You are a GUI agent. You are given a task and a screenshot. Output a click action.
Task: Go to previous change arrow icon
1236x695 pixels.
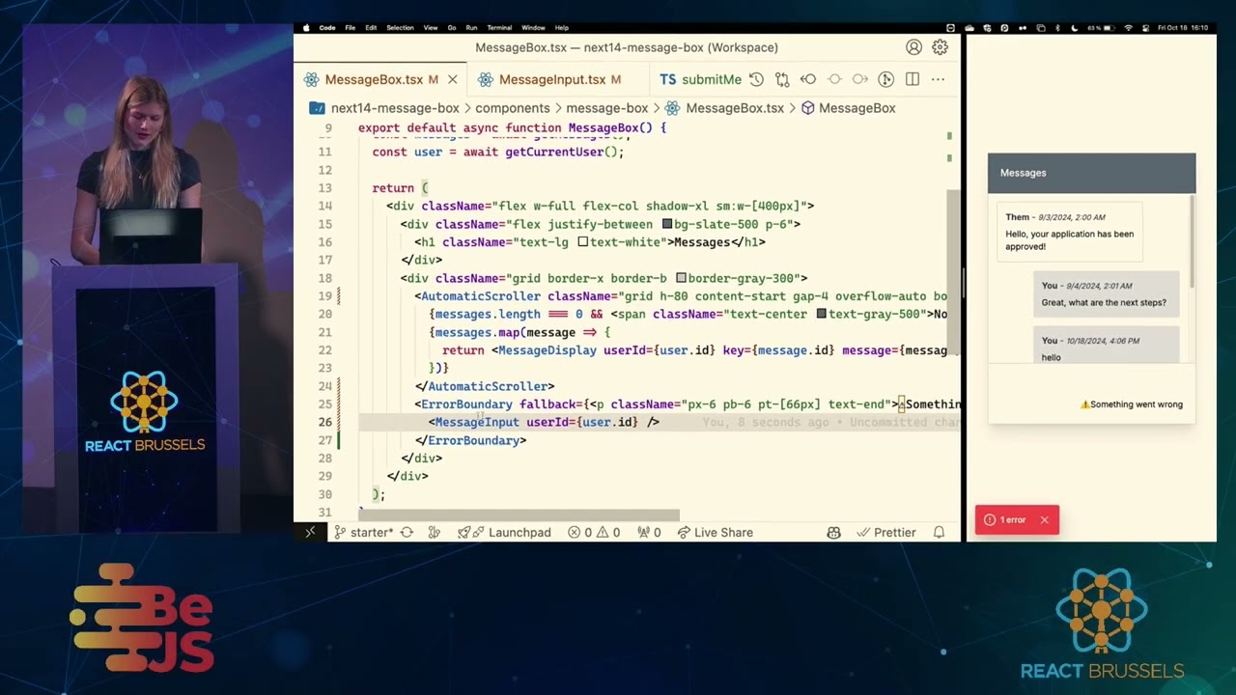coord(808,79)
